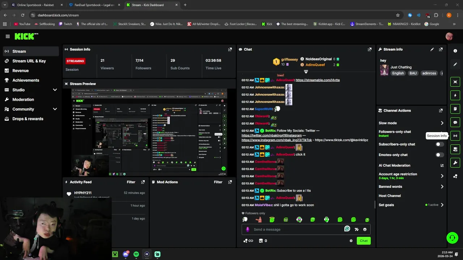Pop out the Activity Feed panel
This screenshot has width=463, height=260.
143,182
